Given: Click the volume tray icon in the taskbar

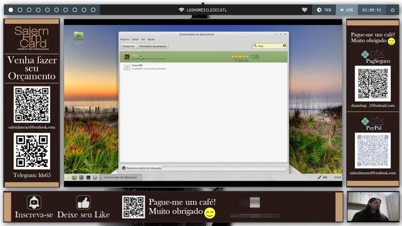Looking at the screenshot, I should [x=325, y=177].
